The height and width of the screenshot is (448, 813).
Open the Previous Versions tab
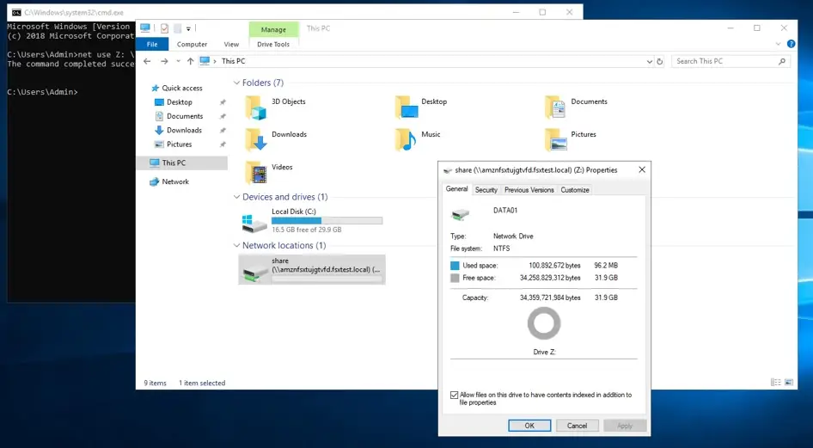[529, 190]
